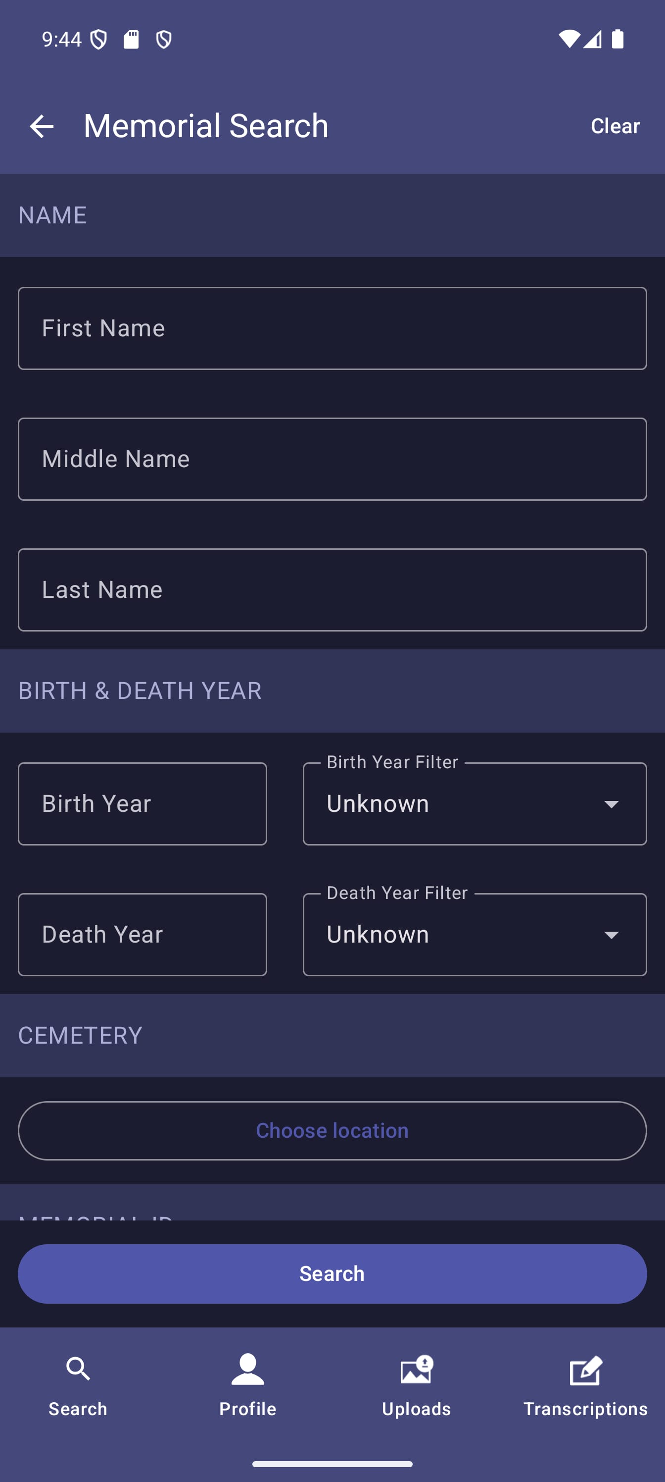
Task: Tap the back arrow in the header
Action: 42,125
